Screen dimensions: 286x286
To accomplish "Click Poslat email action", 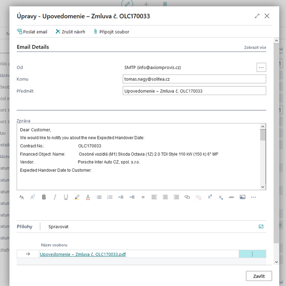I will (x=32, y=32).
